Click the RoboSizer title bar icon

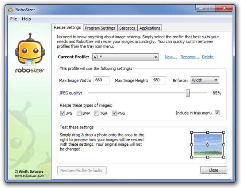(x=11, y=10)
